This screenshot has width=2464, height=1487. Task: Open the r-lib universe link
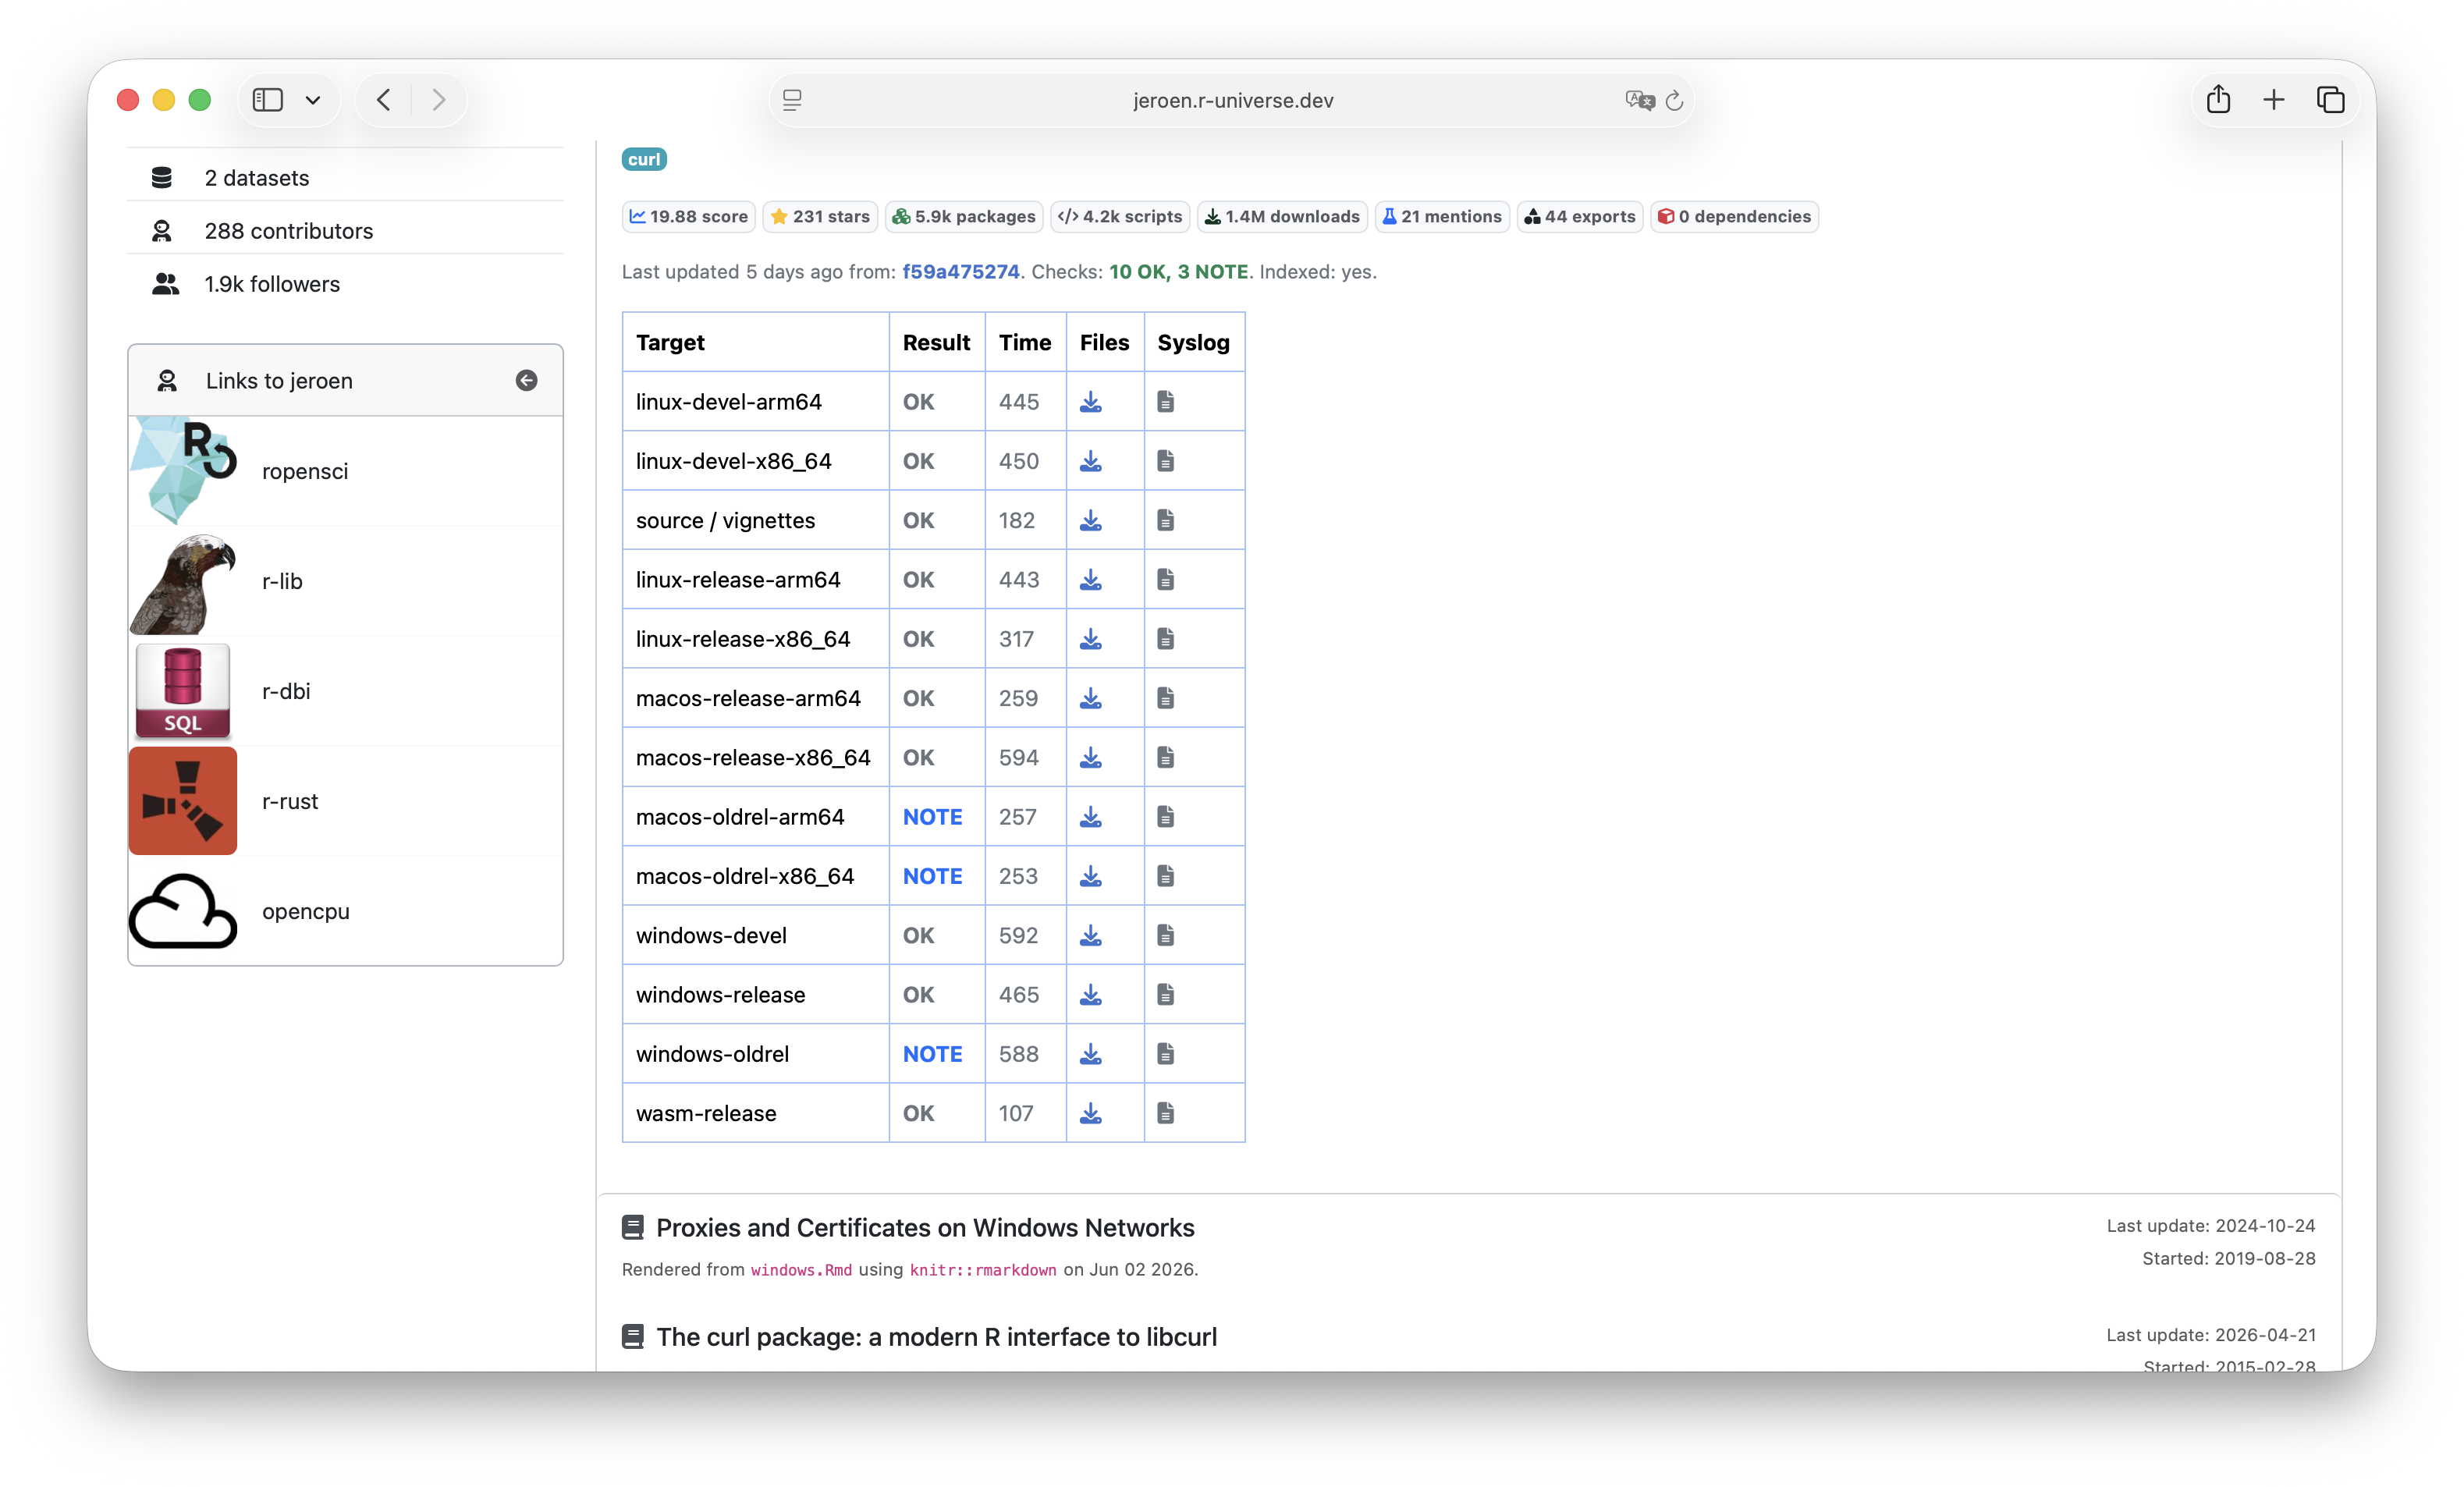pyautogui.click(x=282, y=581)
